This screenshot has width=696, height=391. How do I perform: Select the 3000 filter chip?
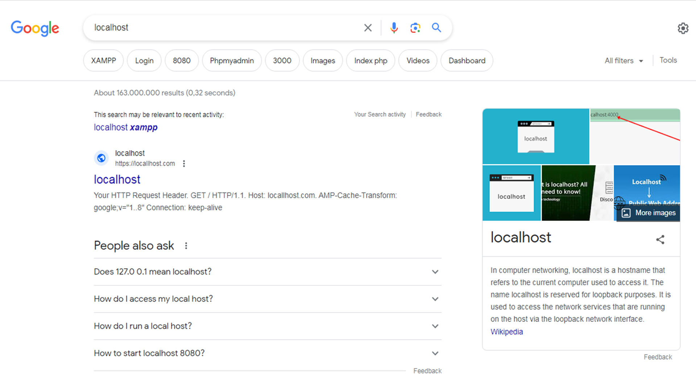point(282,60)
